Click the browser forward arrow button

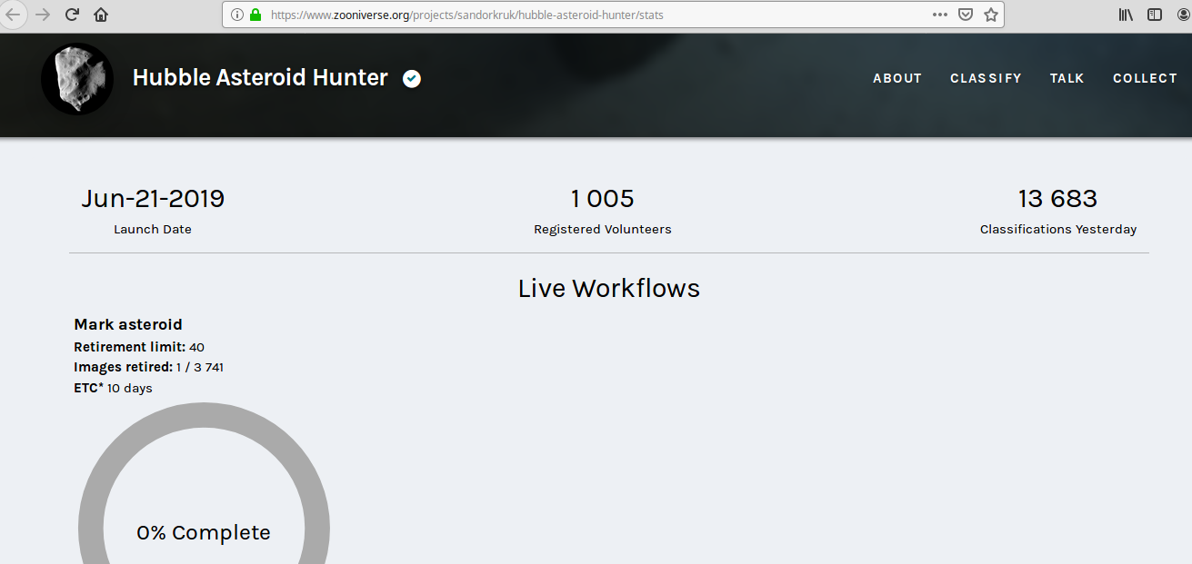43,15
